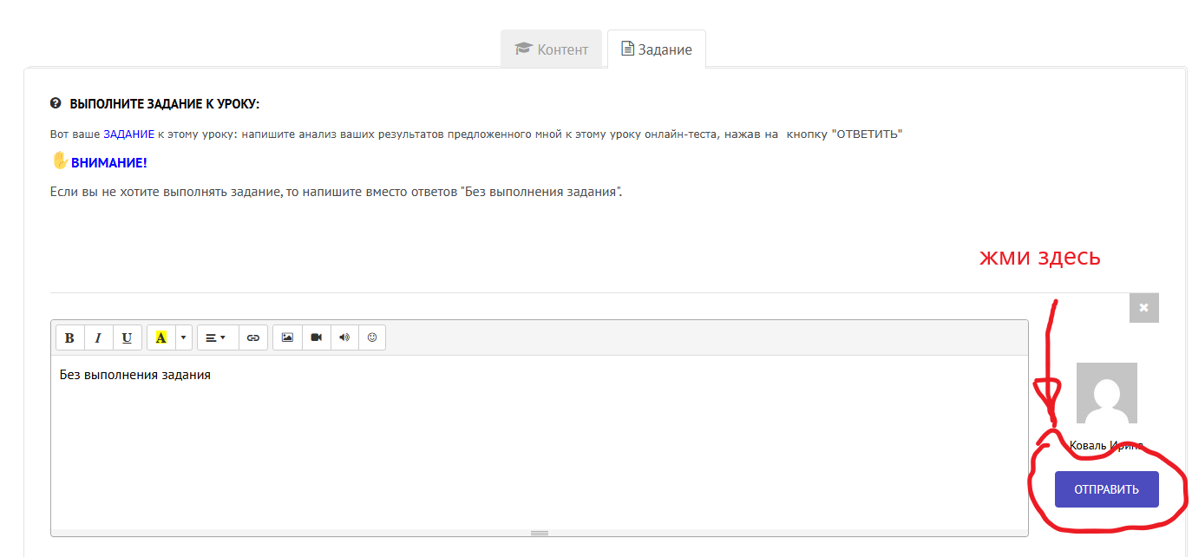This screenshot has height=557, width=1192.
Task: Open the emoji smiley picker
Action: 372,338
